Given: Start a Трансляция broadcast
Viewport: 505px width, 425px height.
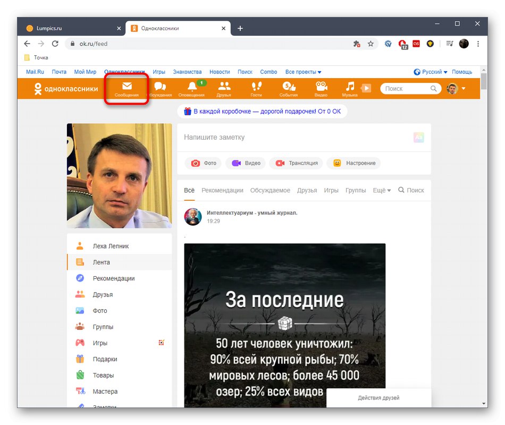Looking at the screenshot, I should pos(296,163).
